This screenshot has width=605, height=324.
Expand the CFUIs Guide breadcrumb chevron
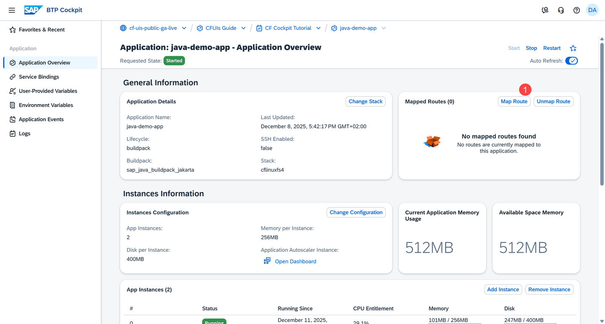(x=244, y=28)
